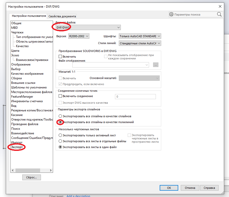
Task: Click the browse "..." button for mapping file
Action: (156, 65)
